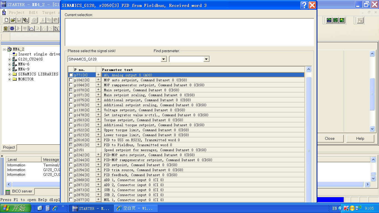Image resolution: width=379 pixels, height=213 pixels.
Task: Select the Project tab
Action: (x=9, y=148)
